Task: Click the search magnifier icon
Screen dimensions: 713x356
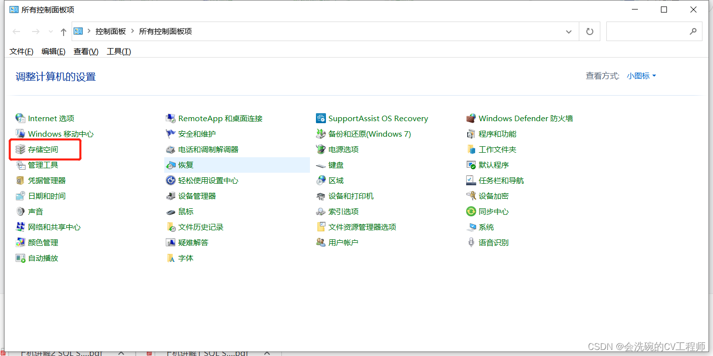Action: click(693, 32)
